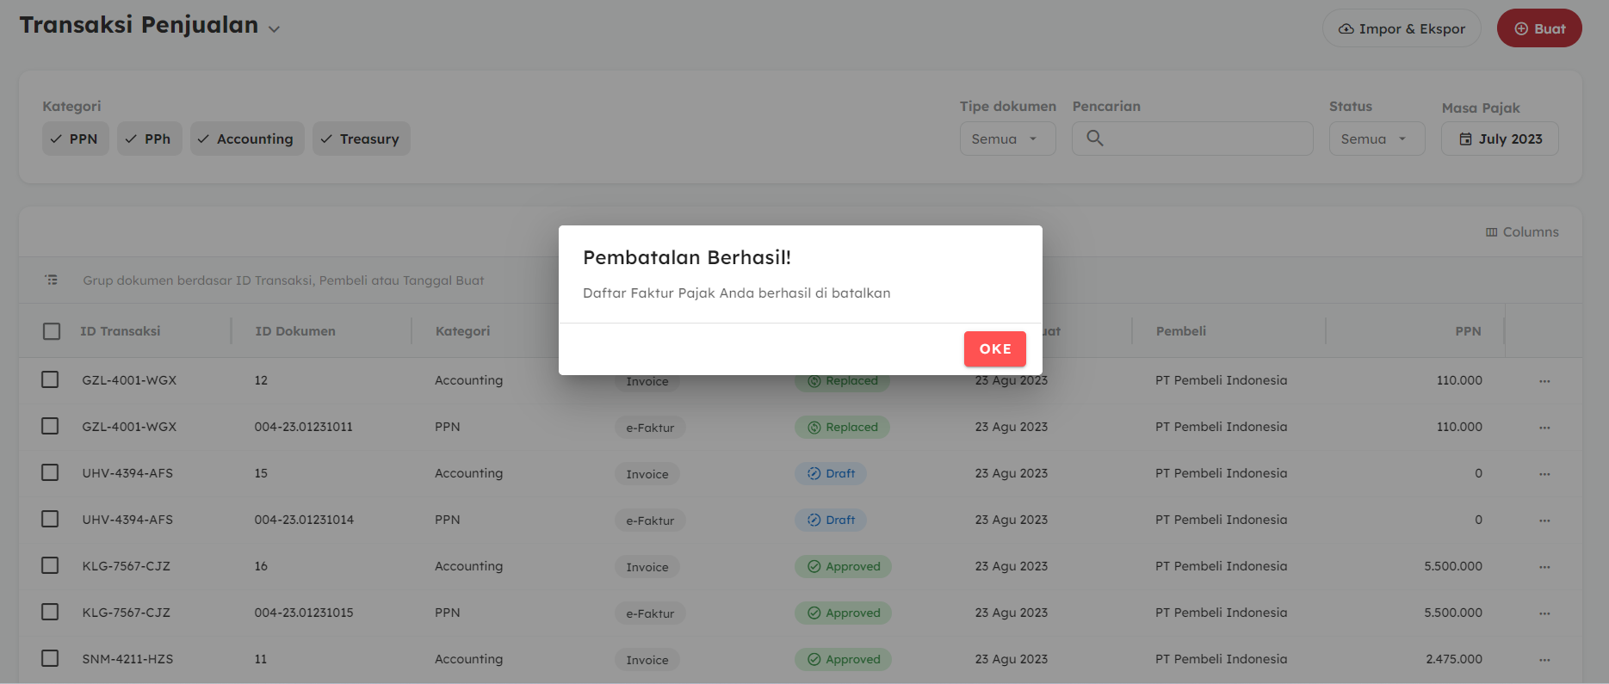Expand the Transaksi Penjualan title chevron
Image resolution: width=1609 pixels, height=684 pixels.
[274, 28]
